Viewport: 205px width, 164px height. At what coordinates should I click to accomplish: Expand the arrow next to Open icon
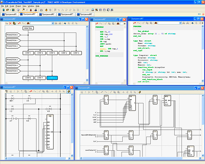click(x=10, y=10)
